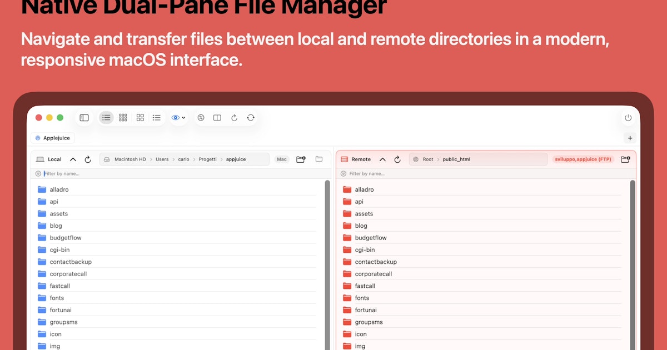Focus the Local pane filter by name field
667x350 pixels.
(181, 173)
